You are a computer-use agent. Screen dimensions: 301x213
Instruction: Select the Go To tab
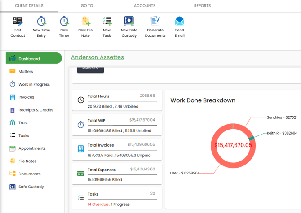point(87,6)
